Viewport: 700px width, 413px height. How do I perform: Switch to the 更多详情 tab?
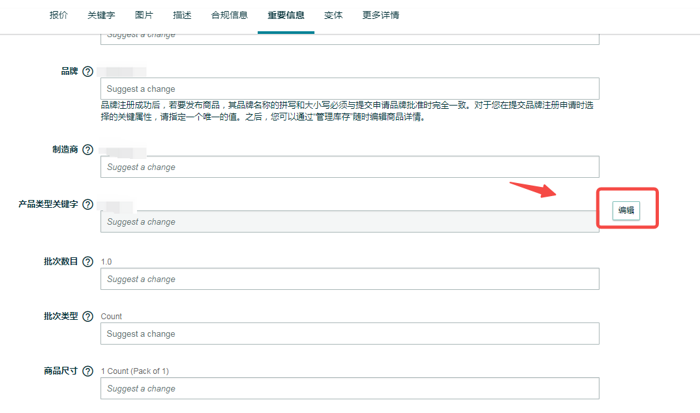(x=380, y=15)
